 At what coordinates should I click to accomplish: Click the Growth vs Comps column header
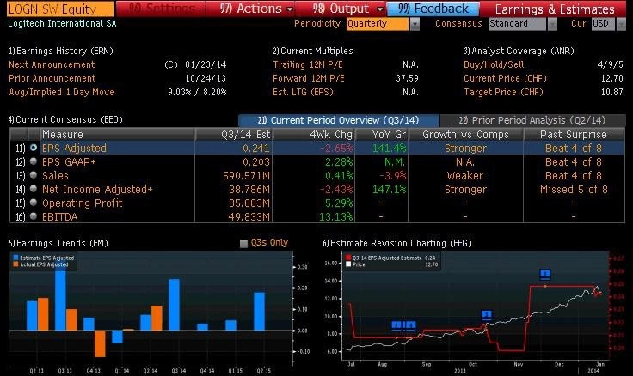coord(465,134)
